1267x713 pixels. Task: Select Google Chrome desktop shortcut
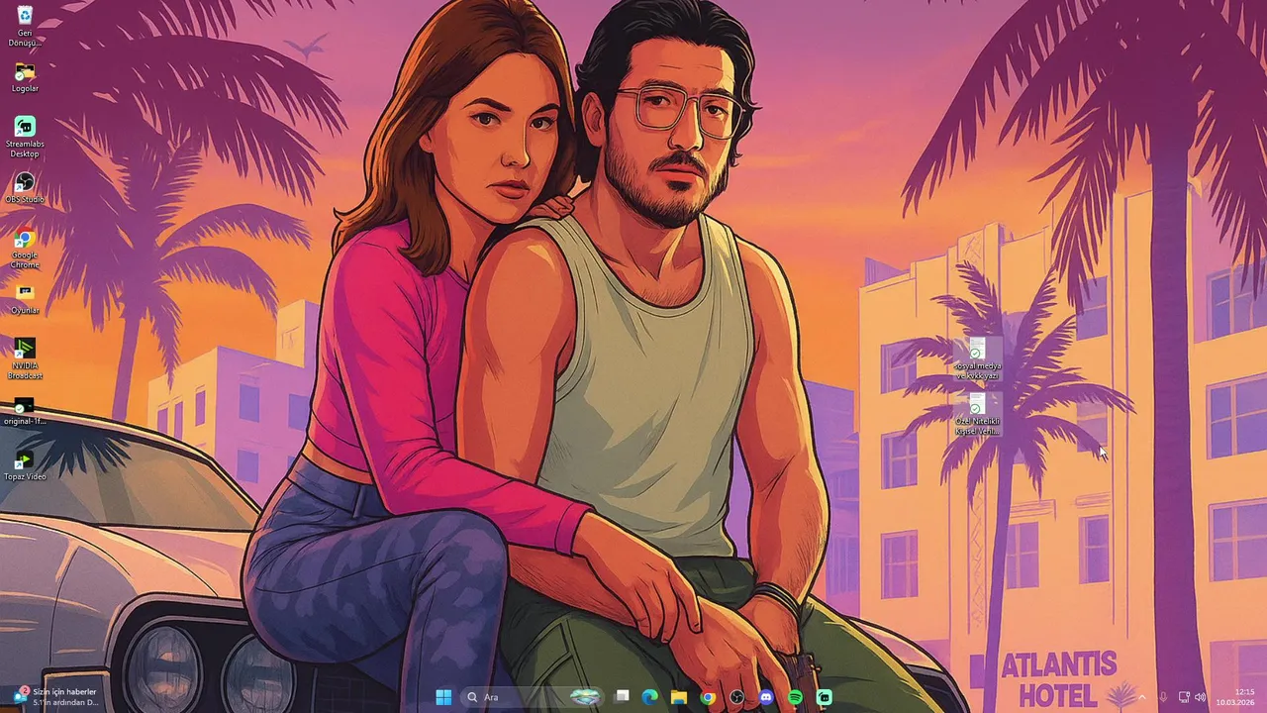[x=25, y=249]
